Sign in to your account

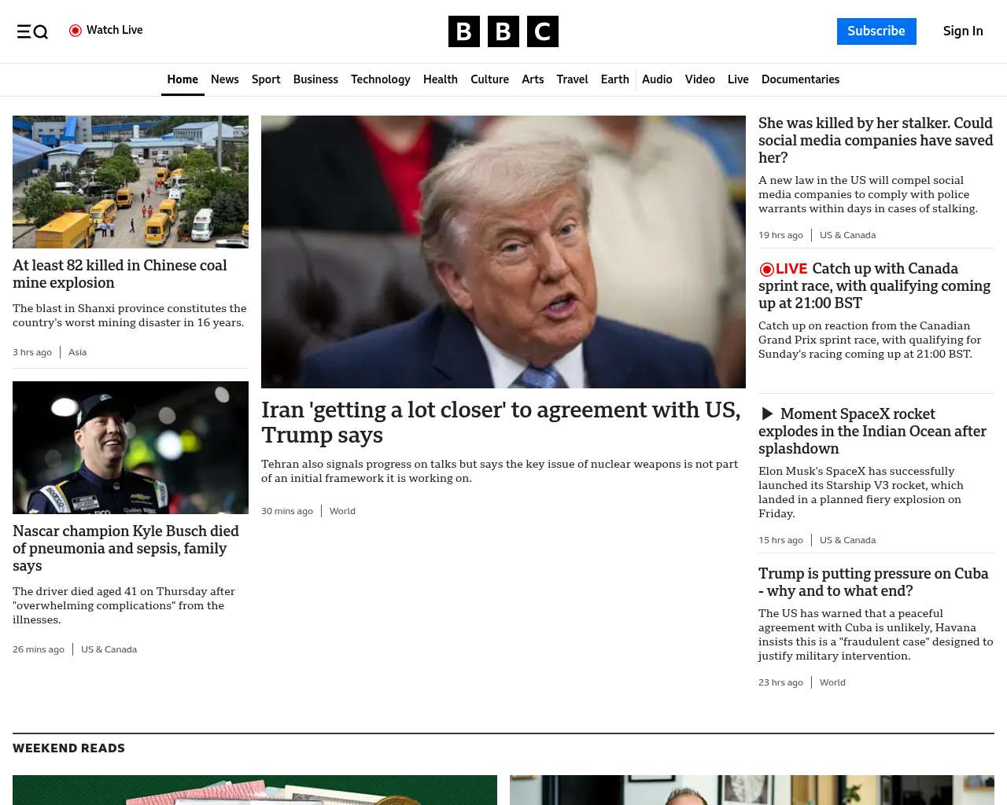point(963,31)
